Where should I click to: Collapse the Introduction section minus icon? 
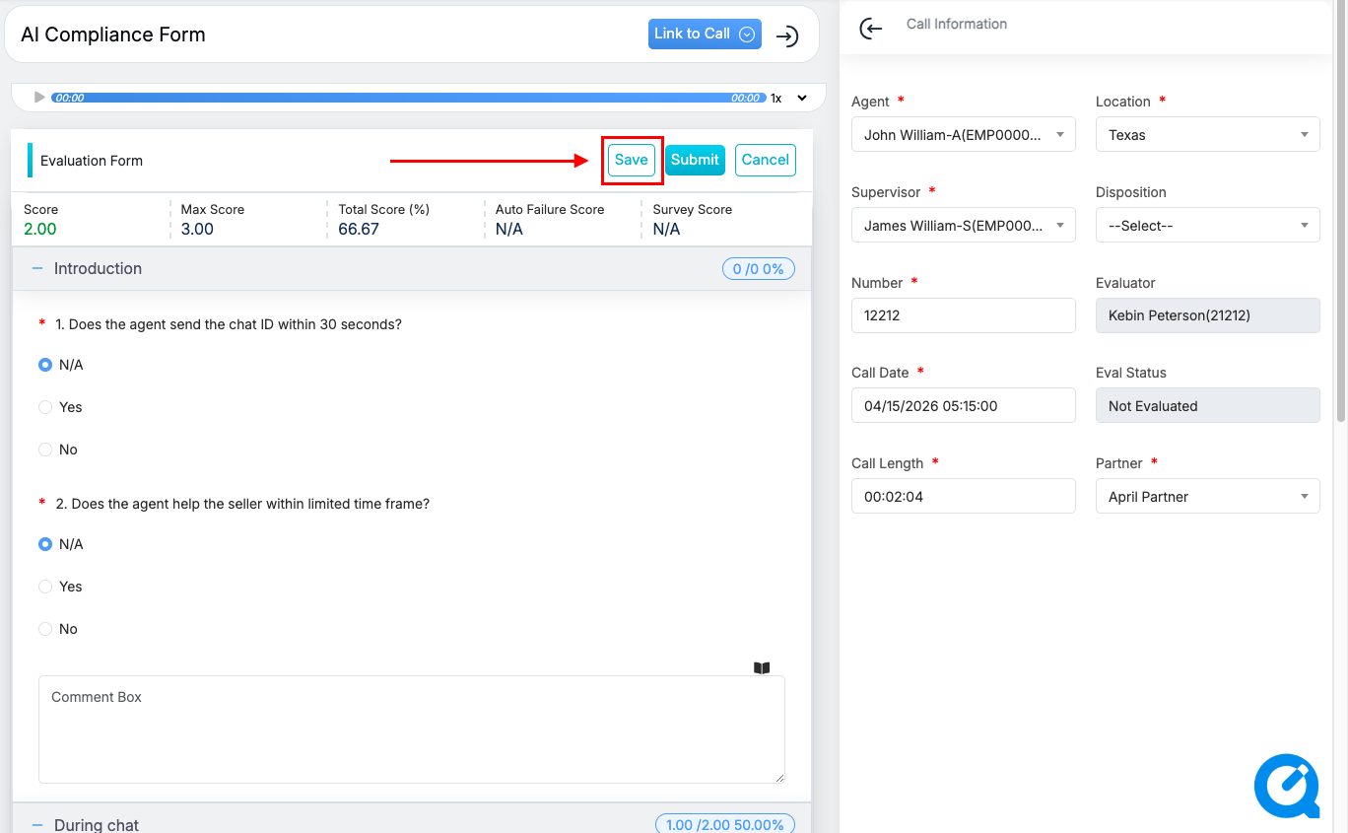(x=37, y=268)
